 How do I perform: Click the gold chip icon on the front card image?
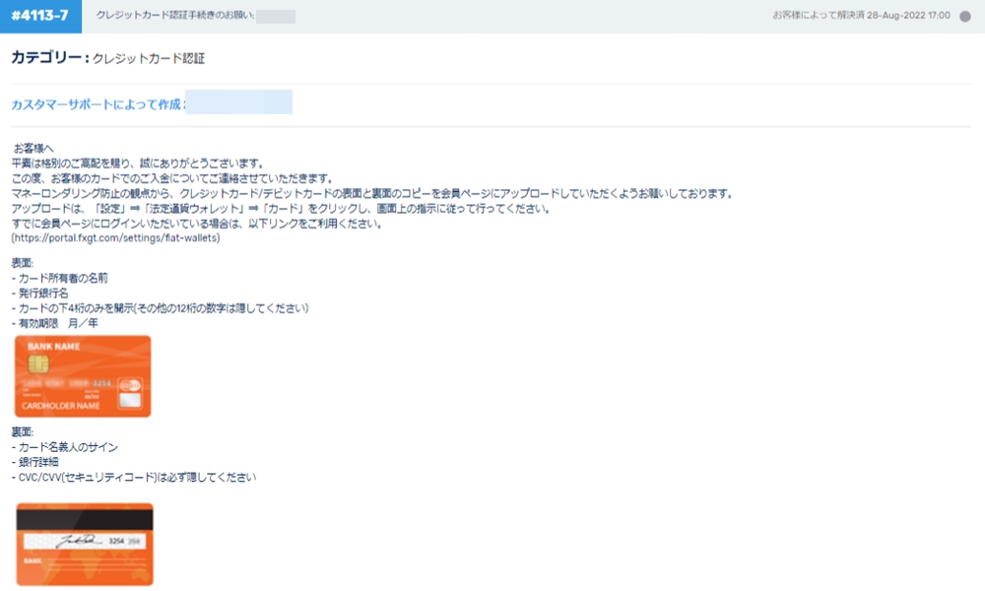pyautogui.click(x=38, y=364)
